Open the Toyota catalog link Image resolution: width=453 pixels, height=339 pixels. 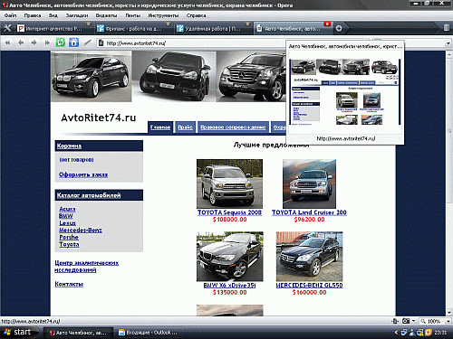click(69, 244)
